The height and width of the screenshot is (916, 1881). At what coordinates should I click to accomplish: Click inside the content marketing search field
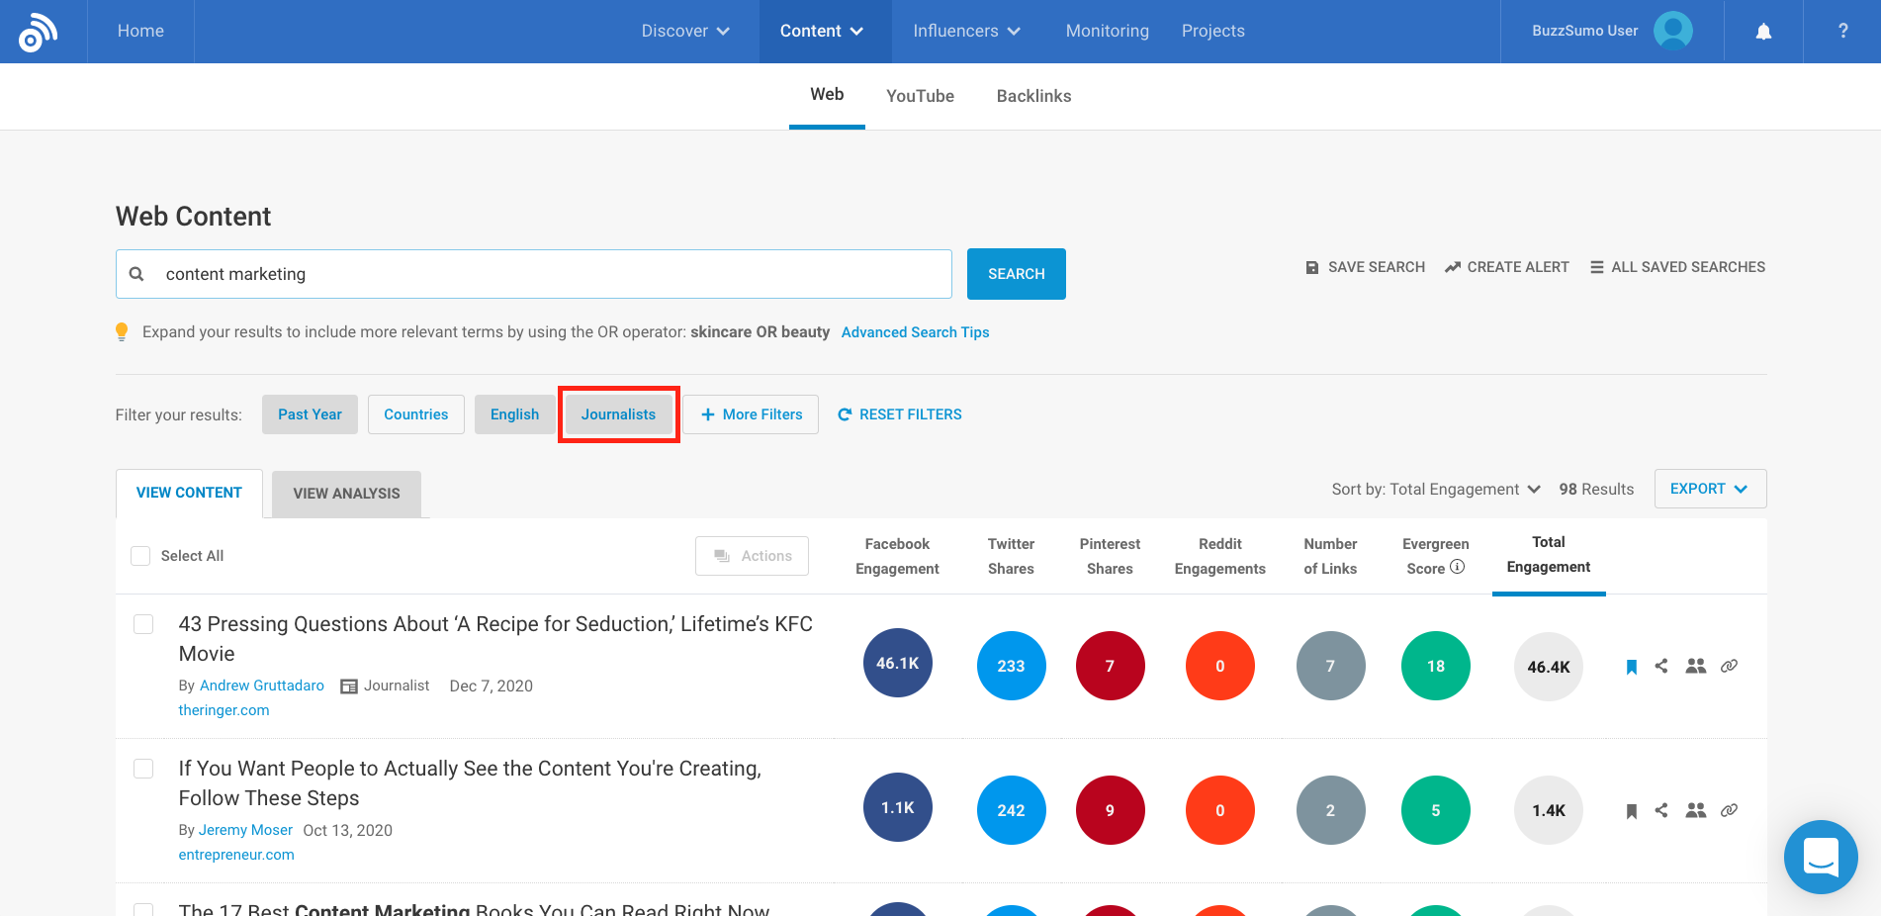(x=534, y=274)
